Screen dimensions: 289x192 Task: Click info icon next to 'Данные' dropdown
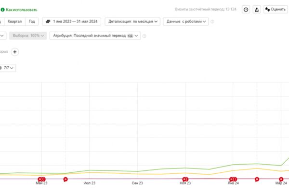click(x=212, y=22)
